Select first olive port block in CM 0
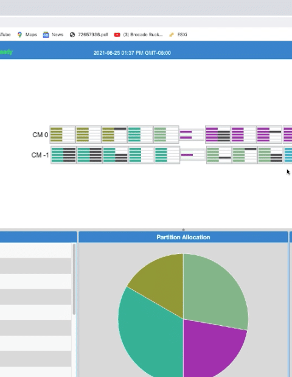 (63, 135)
